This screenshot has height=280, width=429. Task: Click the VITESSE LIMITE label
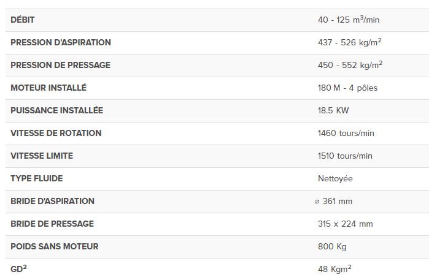coord(42,156)
